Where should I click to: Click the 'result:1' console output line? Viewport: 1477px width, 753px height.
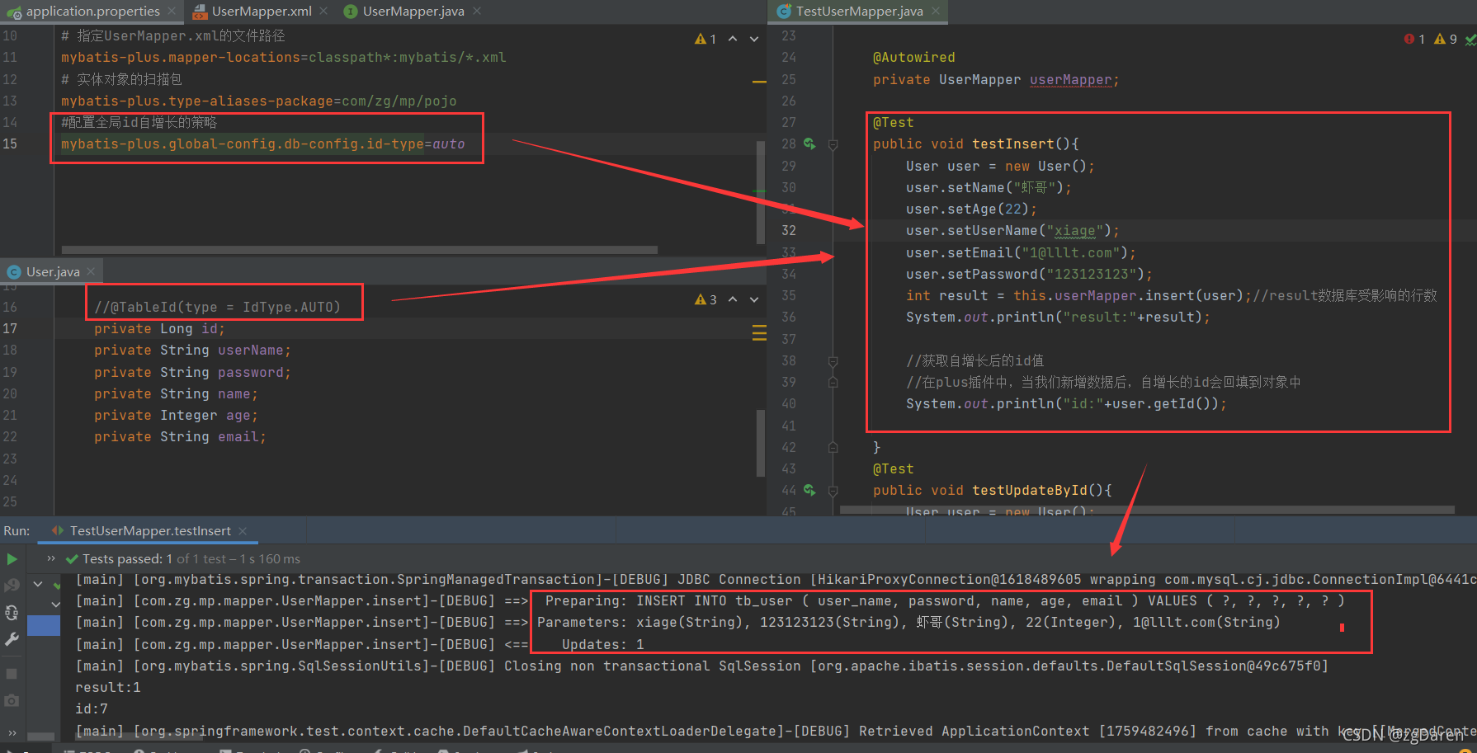tap(108, 687)
